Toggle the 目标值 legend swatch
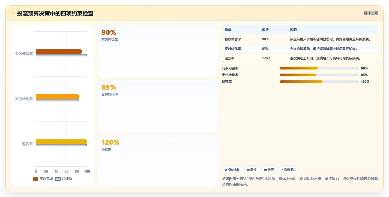 (x=58, y=179)
